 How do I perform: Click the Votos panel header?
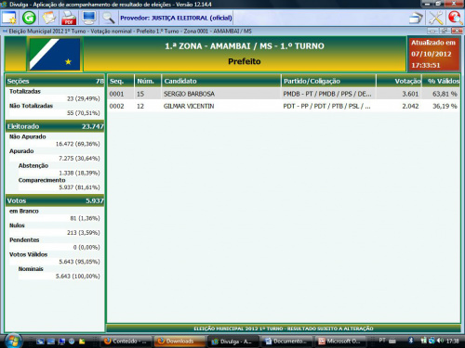55,200
